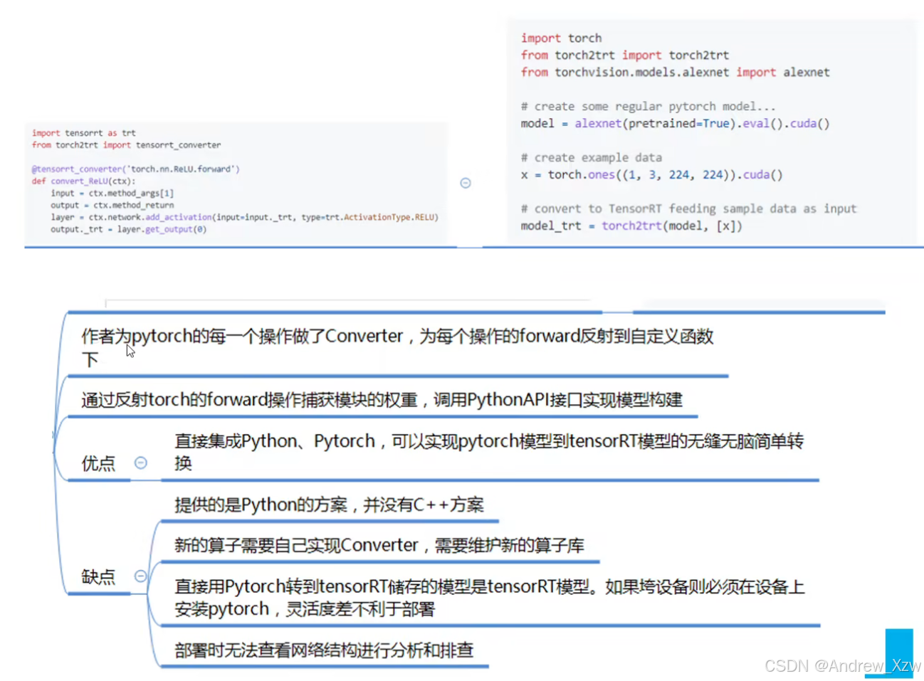Viewport: 924px width, 681px height.
Task: Select node '作为pytorch的每一个操作做了Converter'
Action: click(x=397, y=347)
